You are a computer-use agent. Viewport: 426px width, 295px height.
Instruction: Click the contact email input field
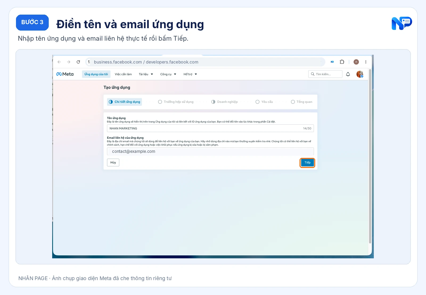click(210, 151)
